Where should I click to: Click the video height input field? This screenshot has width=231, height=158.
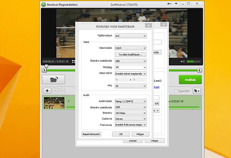click(x=139, y=80)
